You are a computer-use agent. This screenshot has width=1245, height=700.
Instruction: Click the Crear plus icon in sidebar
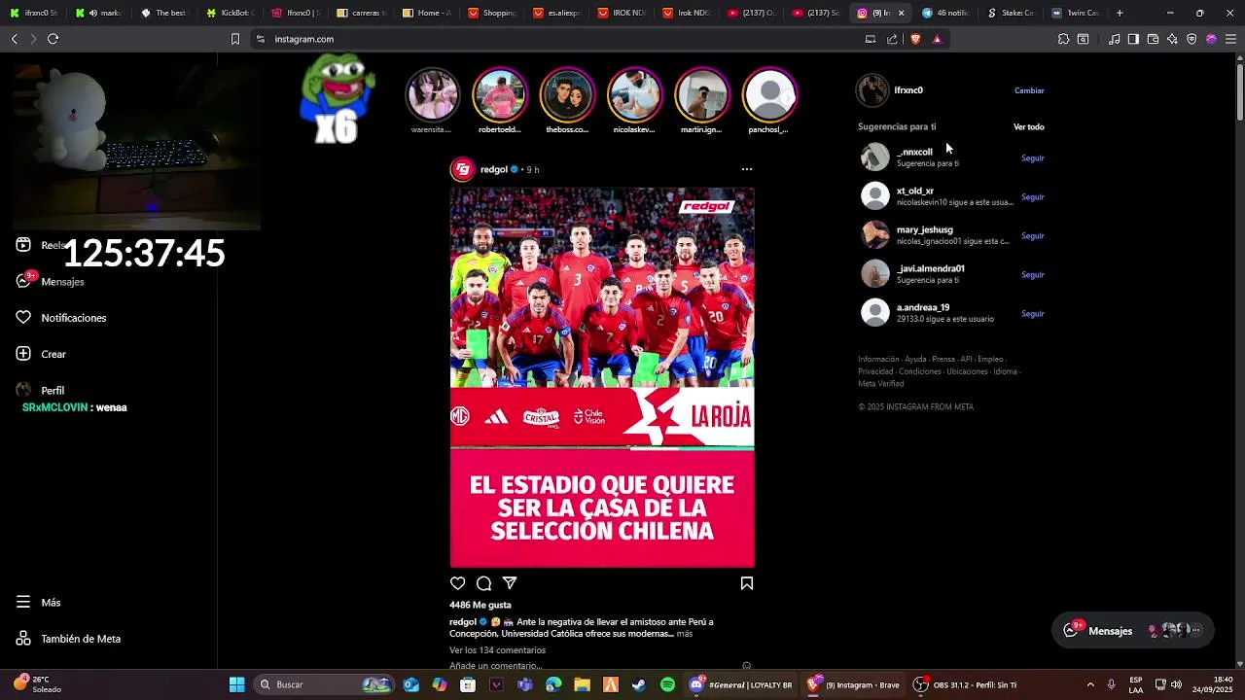(x=23, y=354)
